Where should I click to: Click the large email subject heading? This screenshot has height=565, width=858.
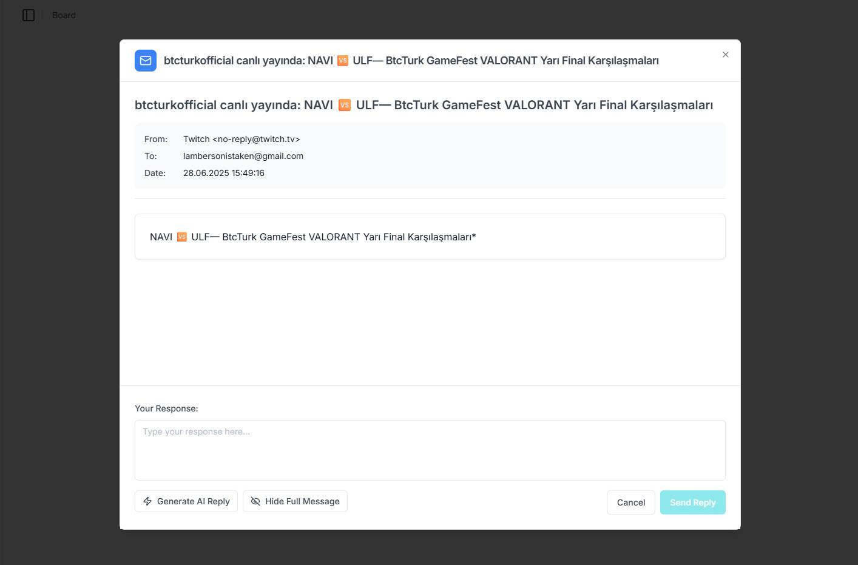point(424,105)
